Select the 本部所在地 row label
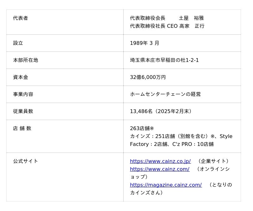Image resolution: width=253 pixels, height=211 pixels. (x=26, y=60)
